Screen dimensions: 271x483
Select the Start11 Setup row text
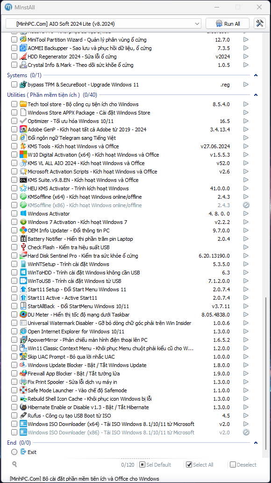point(77,289)
